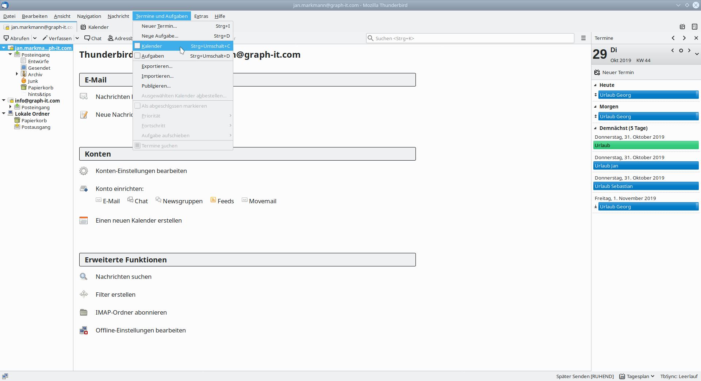Click the Neuer Termin calendar icon
Viewport: 701px width, 381px height.
597,72
